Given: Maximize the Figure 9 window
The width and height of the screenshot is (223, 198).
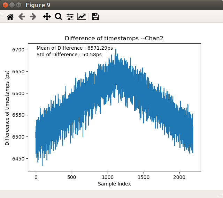Looking at the screenshot, I should [18, 5].
